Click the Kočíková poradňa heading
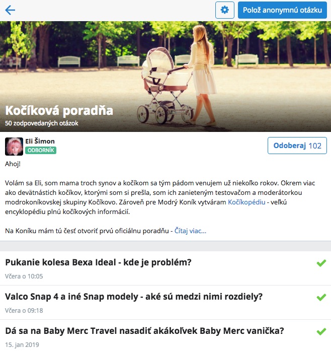This screenshot has height=351, width=331. tap(59, 110)
